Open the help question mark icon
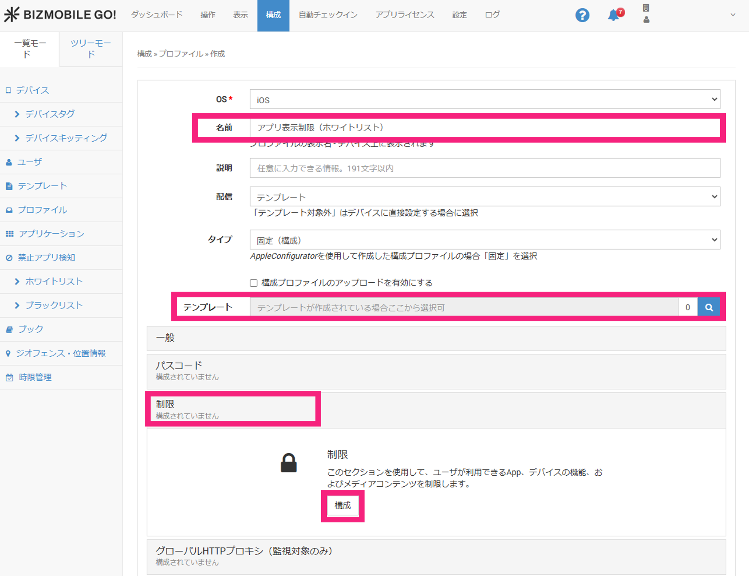Viewport: 749px width, 576px height. coord(582,15)
